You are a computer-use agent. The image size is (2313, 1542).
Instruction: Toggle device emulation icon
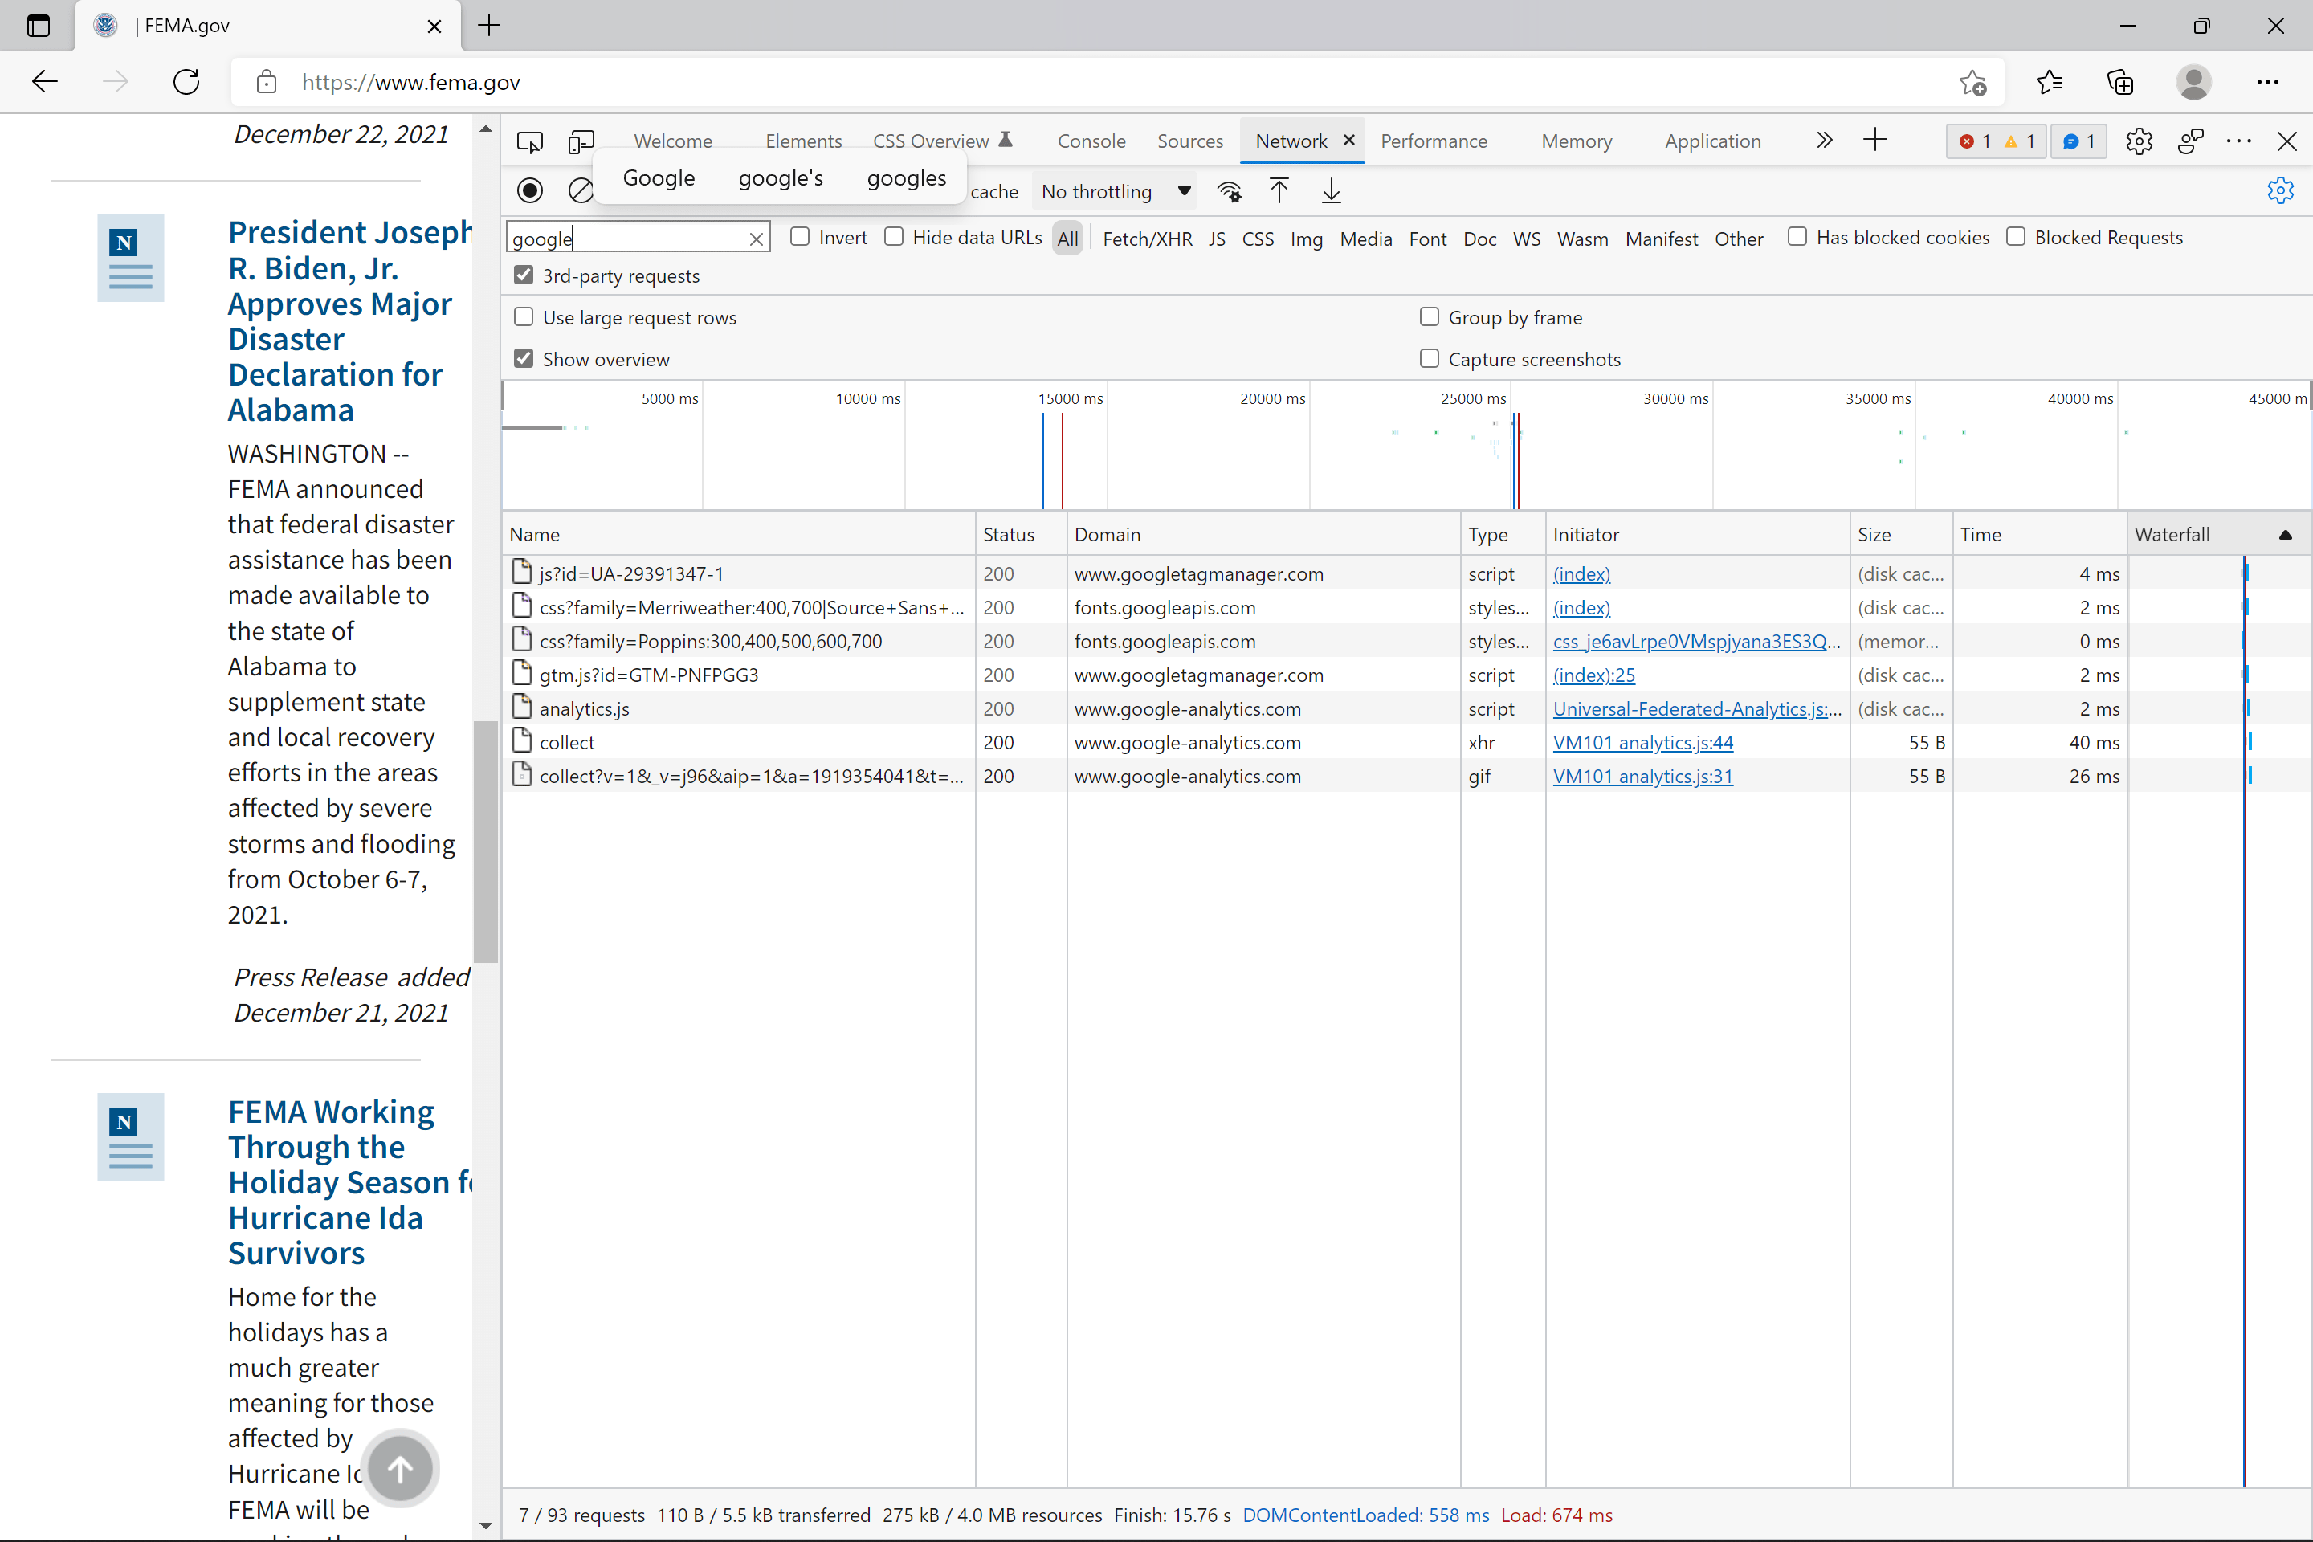(580, 141)
